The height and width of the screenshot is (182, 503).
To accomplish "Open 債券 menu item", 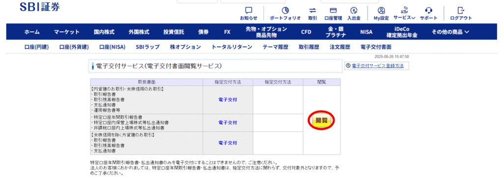I will 203,32.
